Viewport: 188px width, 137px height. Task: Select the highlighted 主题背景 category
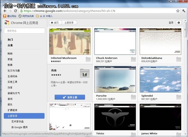tap(24, 116)
